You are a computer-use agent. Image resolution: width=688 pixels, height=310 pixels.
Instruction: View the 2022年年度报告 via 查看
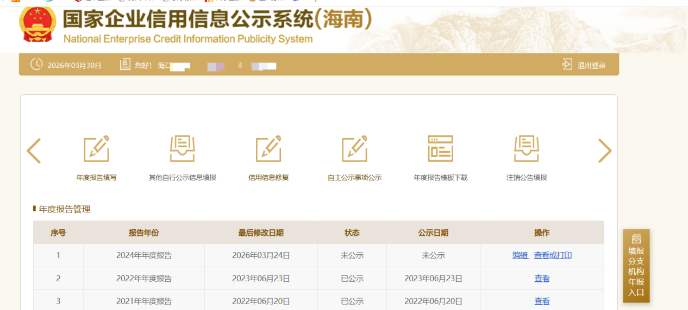542,279
